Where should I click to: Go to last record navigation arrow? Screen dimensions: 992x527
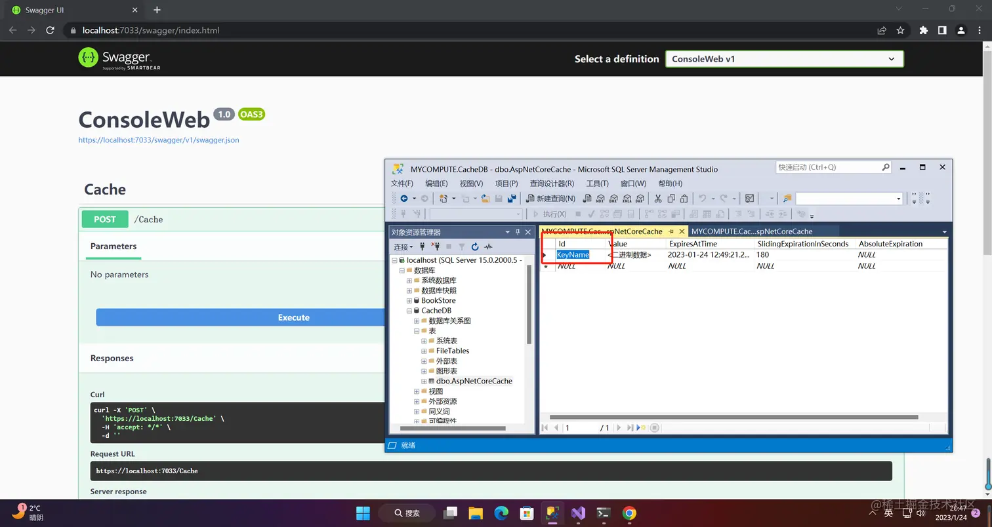(630, 427)
